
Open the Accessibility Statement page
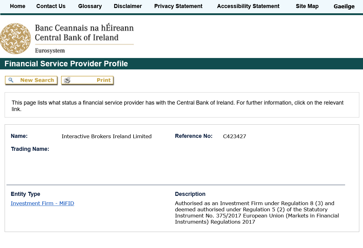[x=248, y=6]
